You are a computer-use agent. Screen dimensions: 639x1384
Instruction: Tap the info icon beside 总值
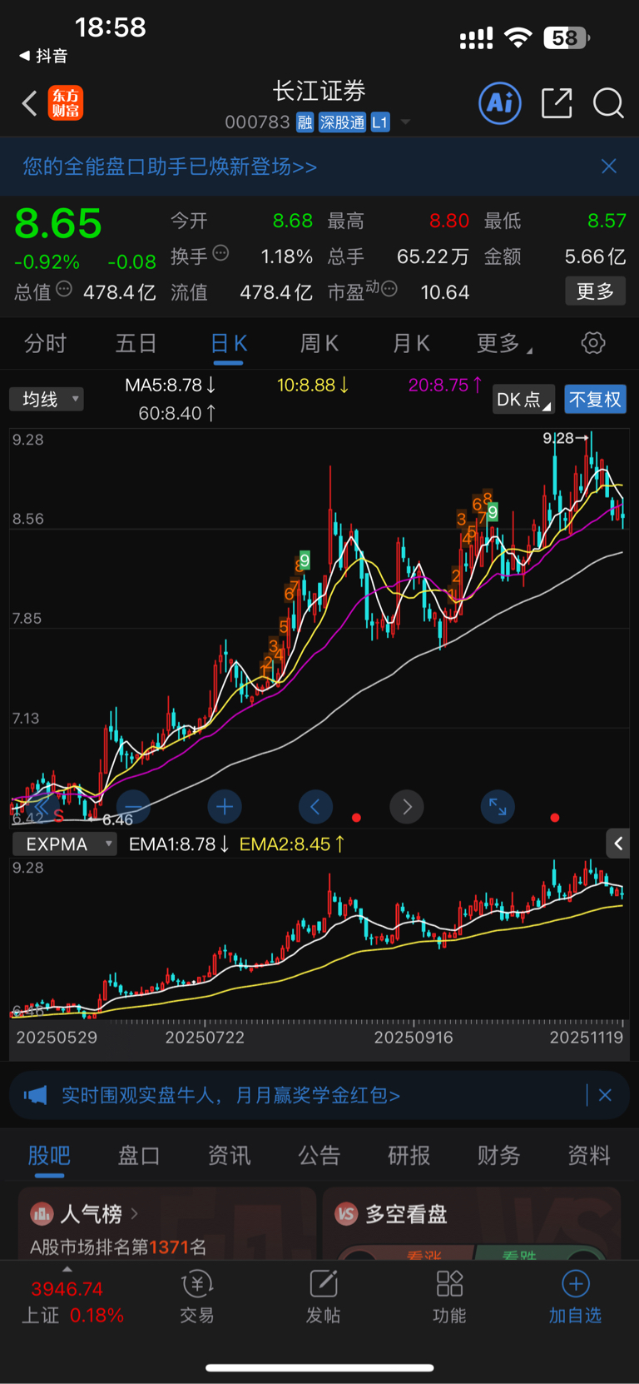point(64,290)
